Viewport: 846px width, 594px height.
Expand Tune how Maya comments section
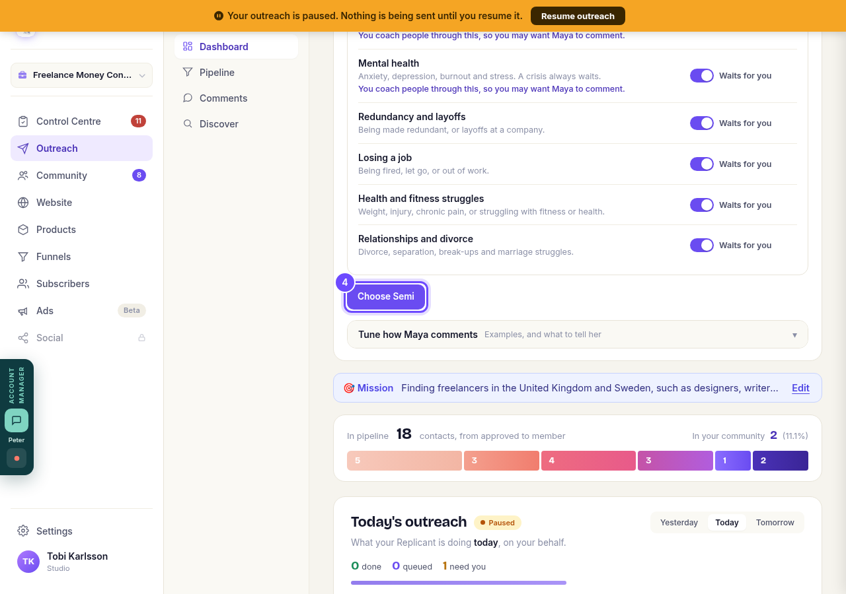[x=578, y=335]
